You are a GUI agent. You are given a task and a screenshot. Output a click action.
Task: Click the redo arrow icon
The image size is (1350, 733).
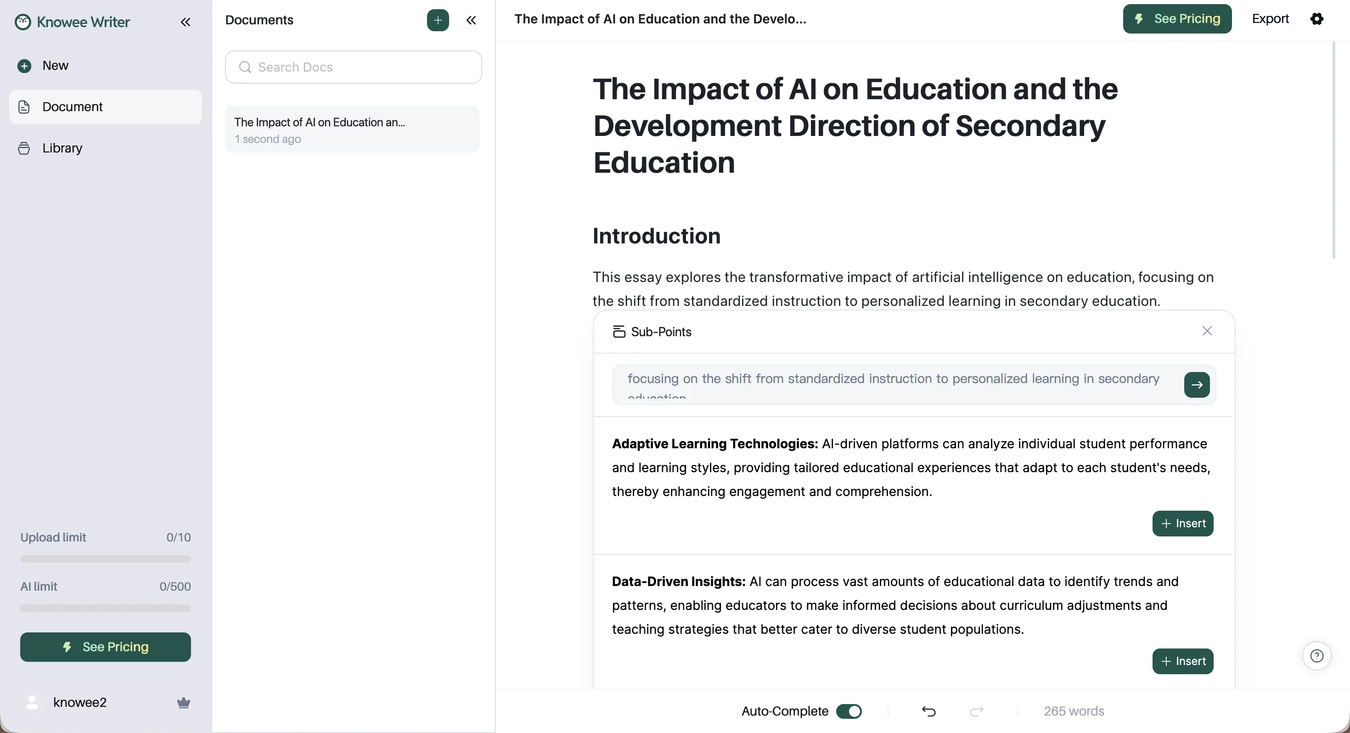976,711
